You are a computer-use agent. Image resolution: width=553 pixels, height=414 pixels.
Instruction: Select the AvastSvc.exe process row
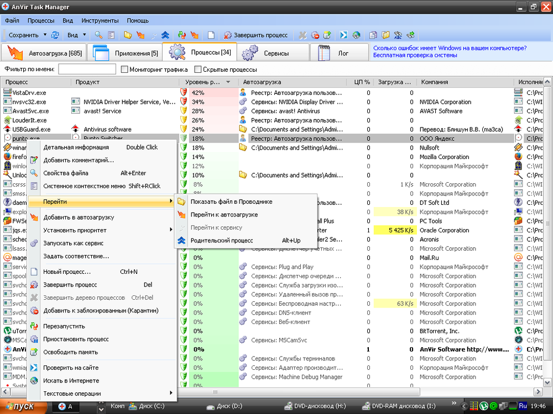272,111
